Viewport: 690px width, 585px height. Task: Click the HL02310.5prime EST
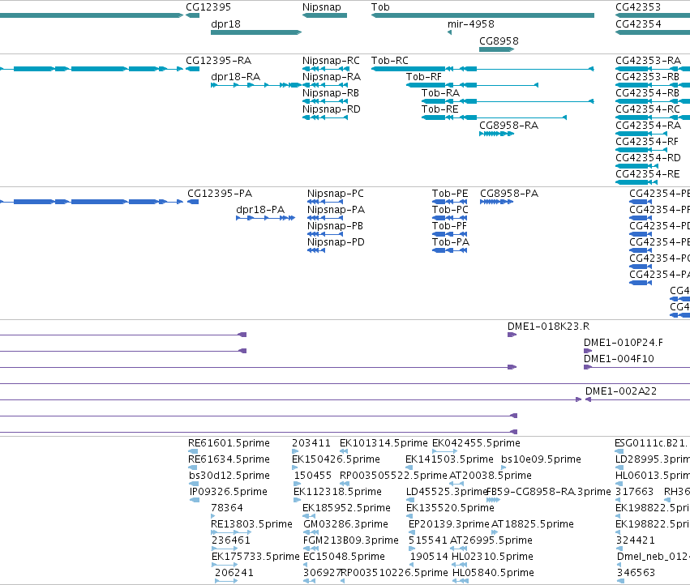point(459,566)
